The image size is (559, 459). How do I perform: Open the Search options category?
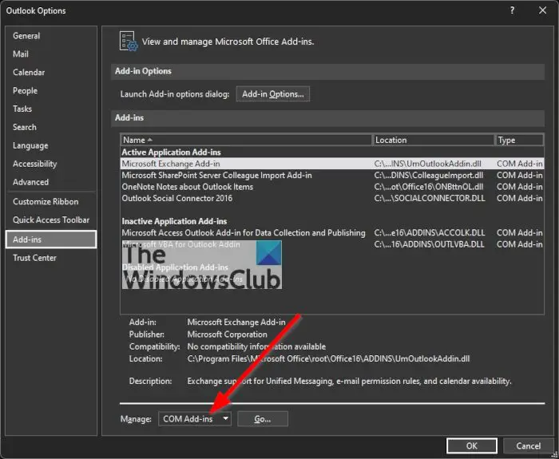click(25, 127)
